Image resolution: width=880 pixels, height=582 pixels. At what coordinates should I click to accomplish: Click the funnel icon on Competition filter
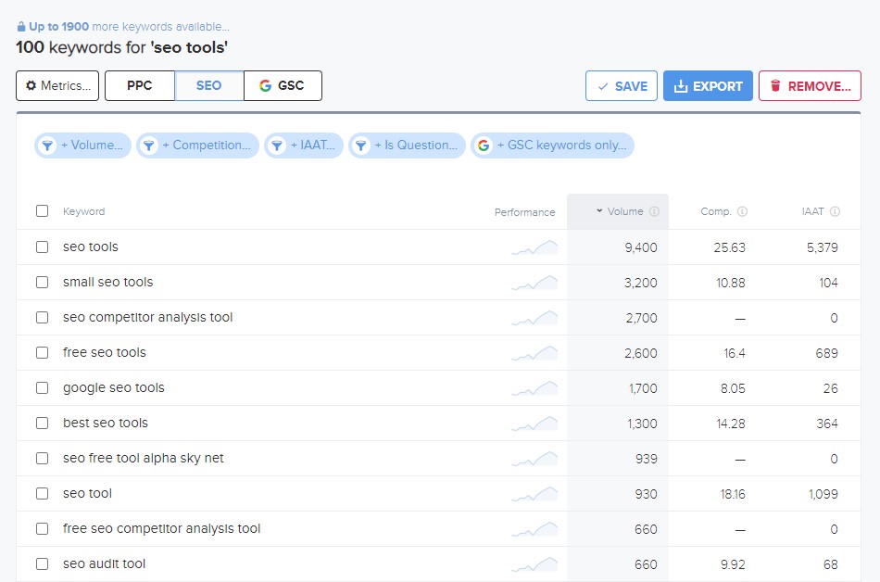(149, 145)
